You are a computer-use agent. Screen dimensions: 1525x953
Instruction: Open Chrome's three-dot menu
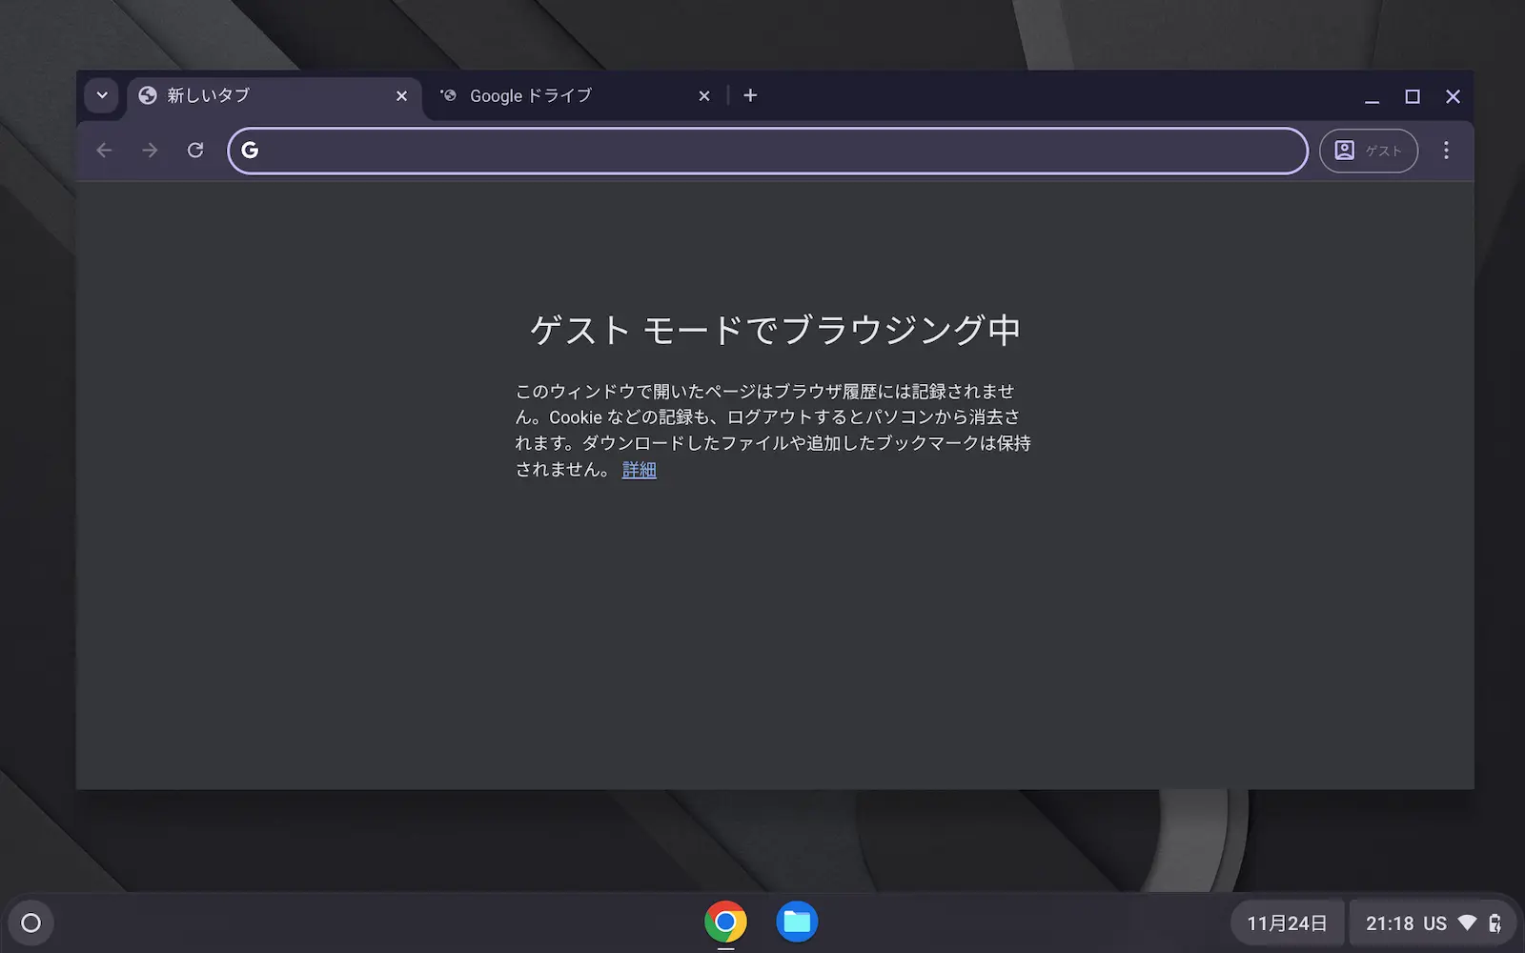point(1447,150)
